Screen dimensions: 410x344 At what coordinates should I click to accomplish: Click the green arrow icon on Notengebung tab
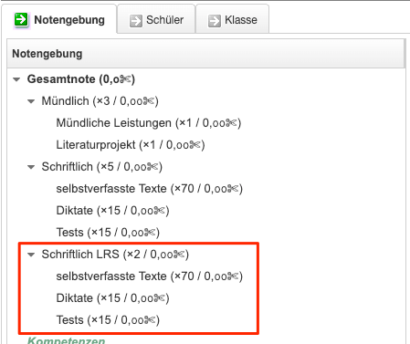(x=21, y=20)
